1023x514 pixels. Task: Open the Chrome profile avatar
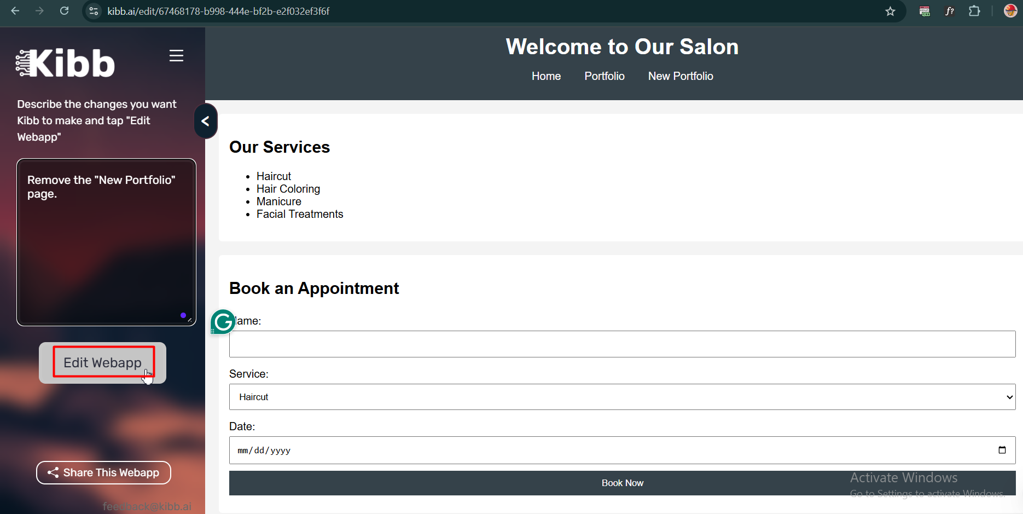coord(1010,11)
